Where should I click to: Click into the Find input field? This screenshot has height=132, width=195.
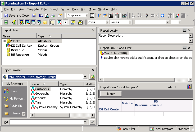tap(47, 122)
